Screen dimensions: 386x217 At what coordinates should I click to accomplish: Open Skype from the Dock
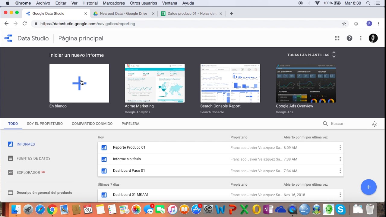point(340,209)
